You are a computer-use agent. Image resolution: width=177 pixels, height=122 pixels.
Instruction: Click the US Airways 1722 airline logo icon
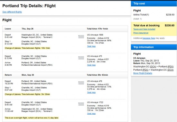(x=81, y=104)
